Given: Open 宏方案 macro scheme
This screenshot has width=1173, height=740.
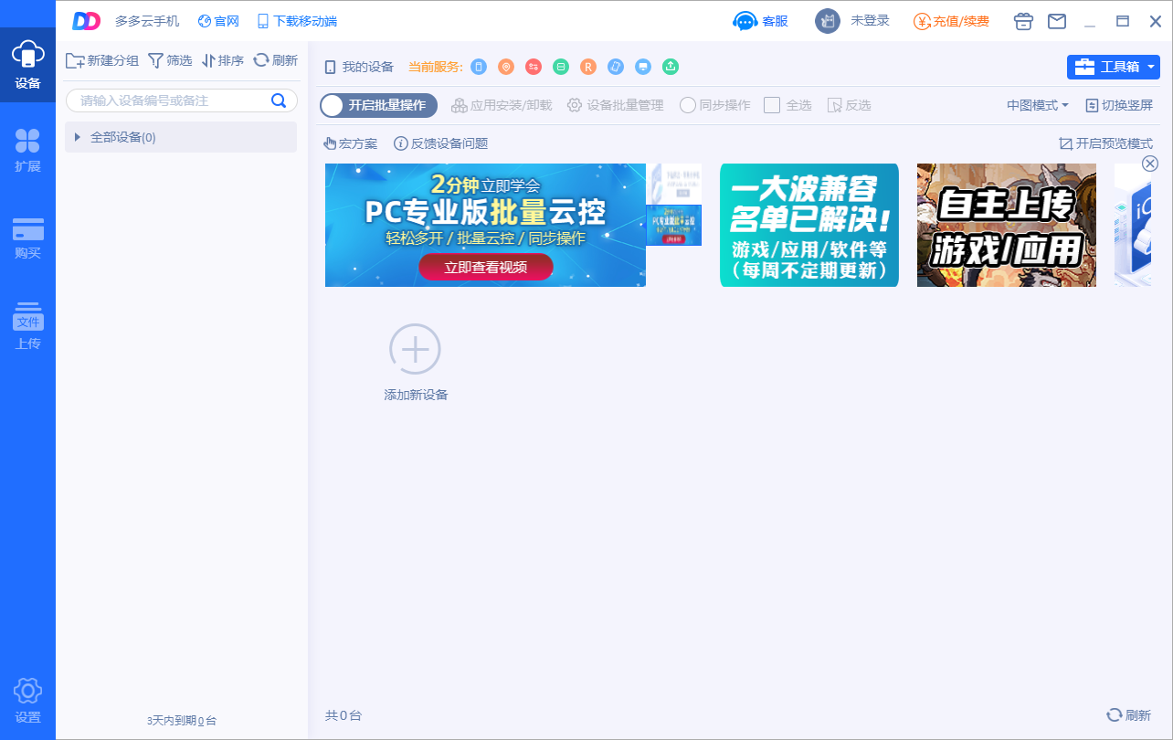Looking at the screenshot, I should point(351,143).
